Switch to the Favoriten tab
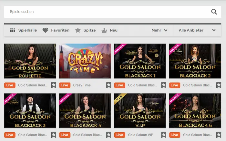The height and width of the screenshot is (141, 226). coord(56,30)
